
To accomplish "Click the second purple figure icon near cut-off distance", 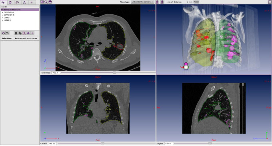I will click(x=162, y=2).
